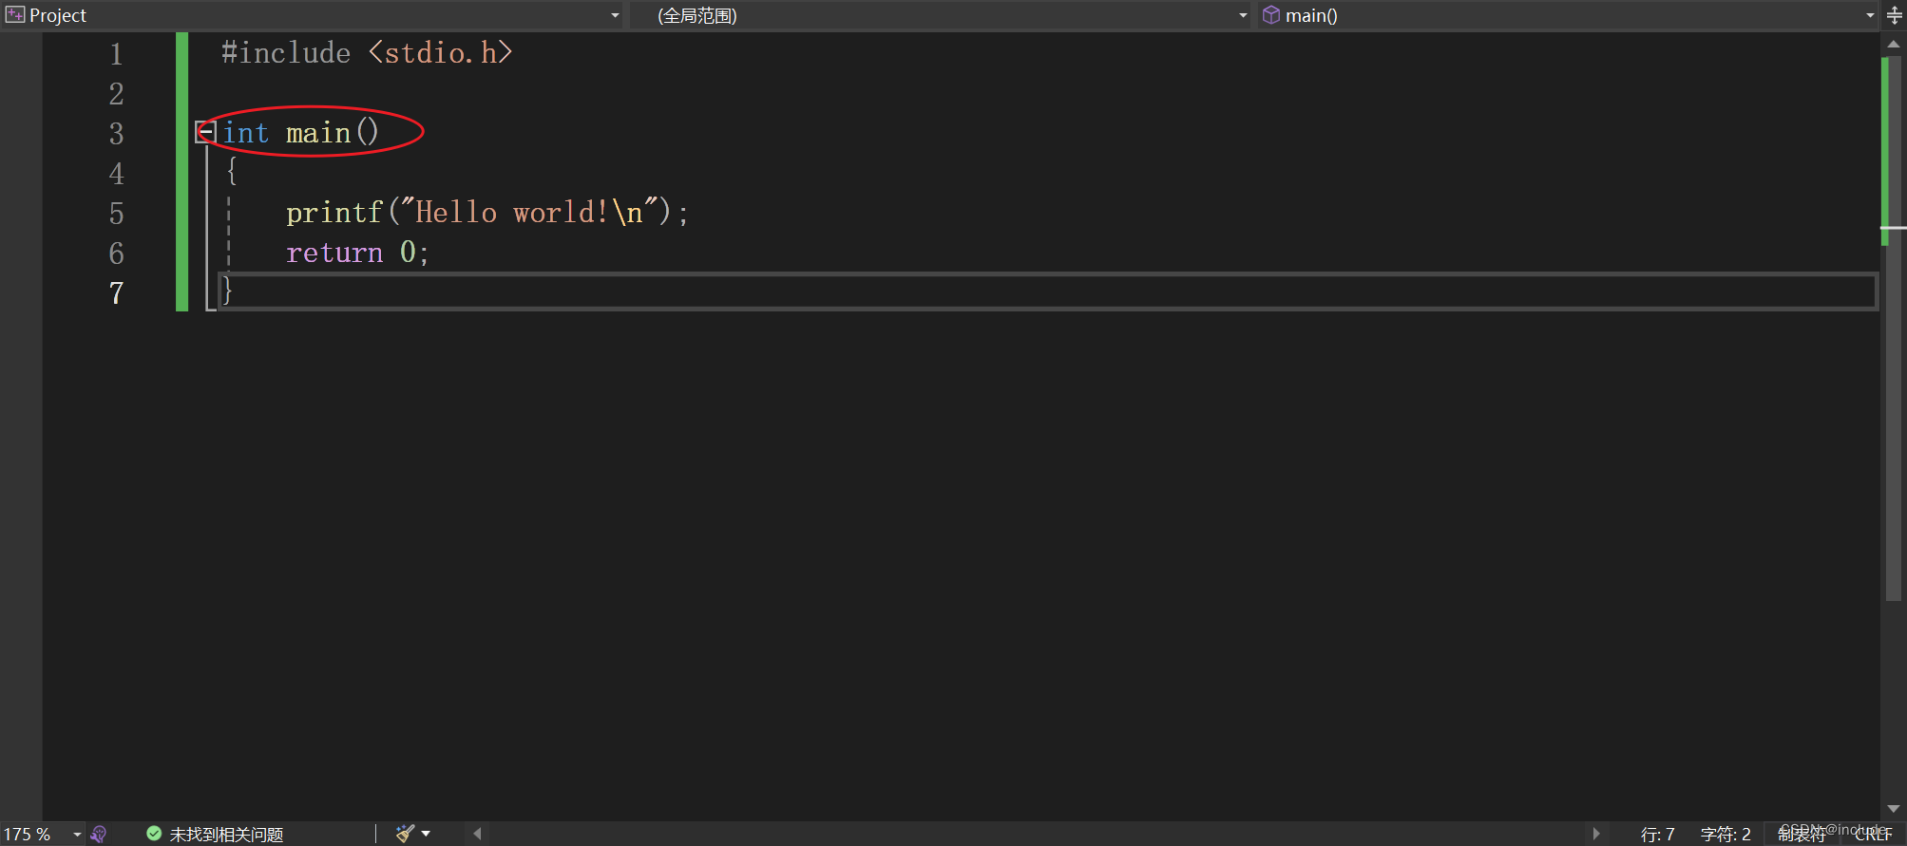Click the vertical scroll up arrow
This screenshot has width=1907, height=846.
1893,44
